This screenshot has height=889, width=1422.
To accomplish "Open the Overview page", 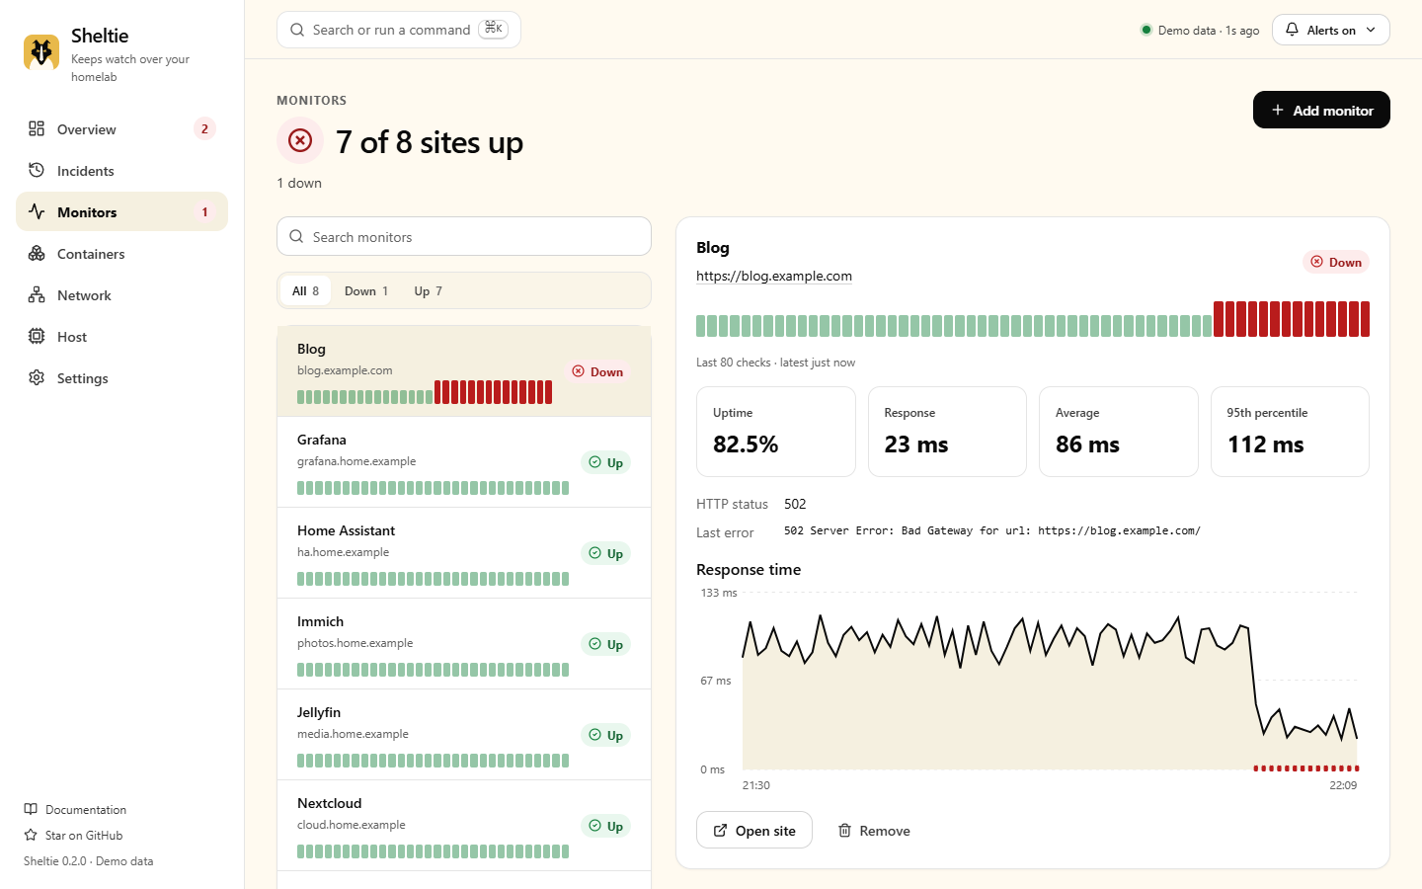I will pyautogui.click(x=121, y=129).
